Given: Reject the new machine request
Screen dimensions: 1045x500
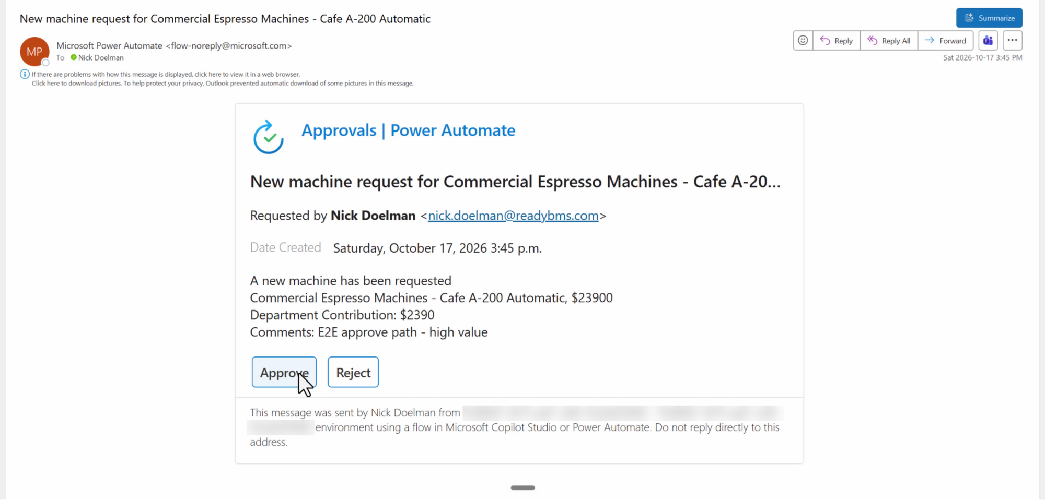Looking at the screenshot, I should 353,372.
